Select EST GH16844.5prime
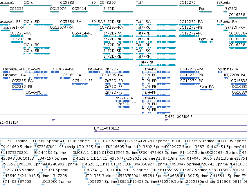 point(212,179)
